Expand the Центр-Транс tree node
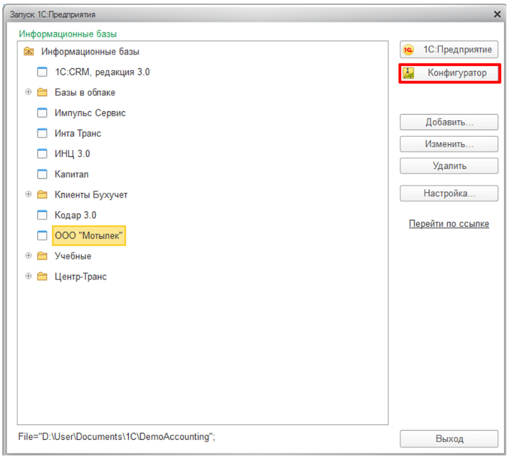Screen dimensions: 509x458 28,276
